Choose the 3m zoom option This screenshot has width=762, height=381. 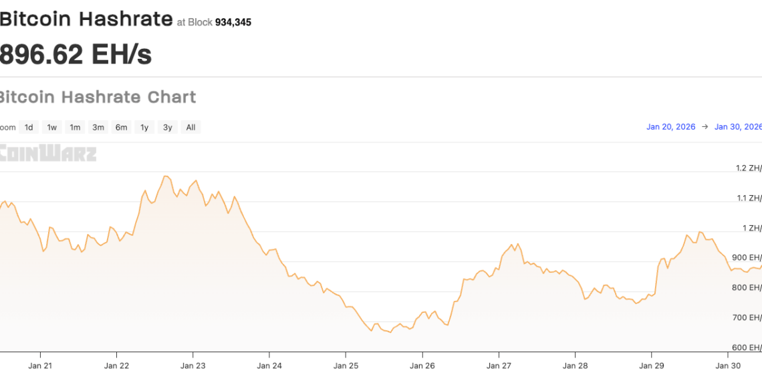98,128
